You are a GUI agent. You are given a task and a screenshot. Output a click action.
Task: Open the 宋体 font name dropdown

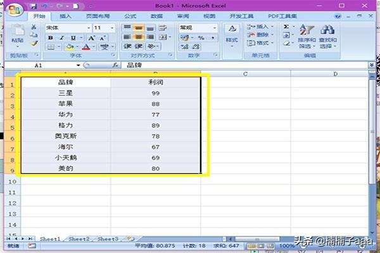pyautogui.click(x=89, y=28)
